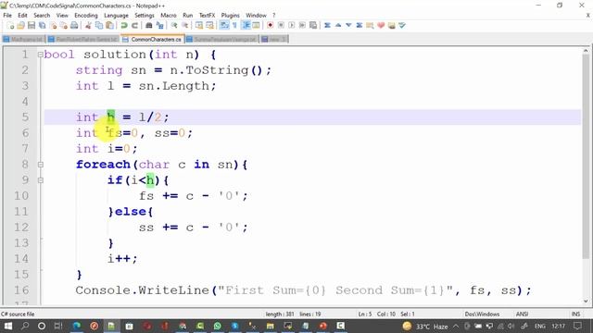
Task: Click the Zoom In toolbar icon
Action: (x=174, y=25)
